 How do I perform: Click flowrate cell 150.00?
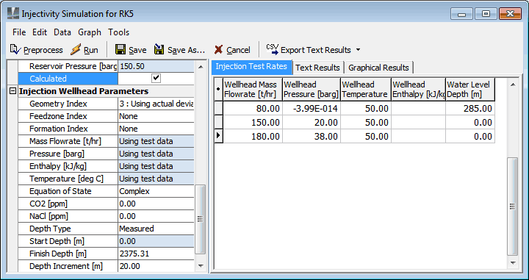coord(253,122)
